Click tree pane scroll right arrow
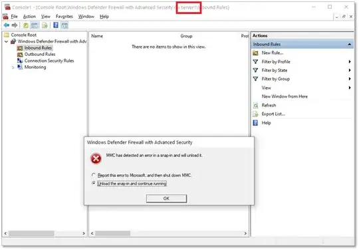Screen dimensions: 359x250 click(x=84, y=233)
